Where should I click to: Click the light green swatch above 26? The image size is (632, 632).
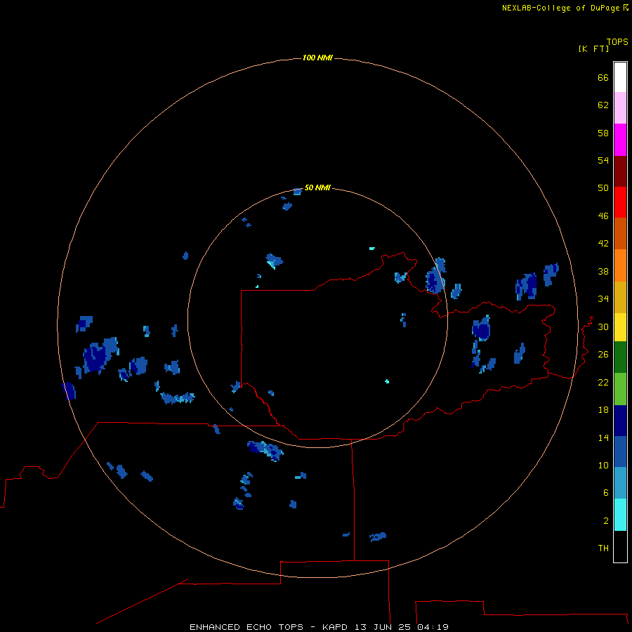[x=620, y=389]
